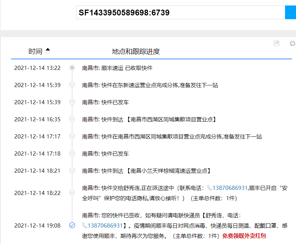Select text 南昌市西湖区同城集散项目营业点 in 16:35 row

[x=171, y=120]
